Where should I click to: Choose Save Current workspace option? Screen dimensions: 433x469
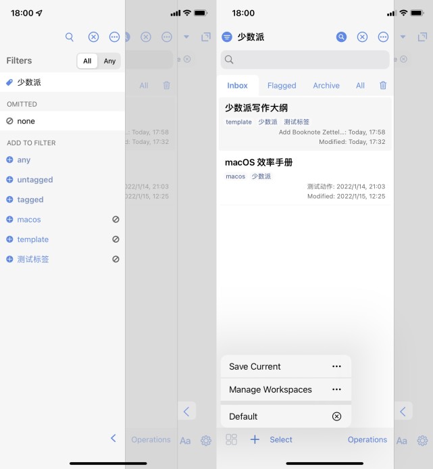coord(286,366)
